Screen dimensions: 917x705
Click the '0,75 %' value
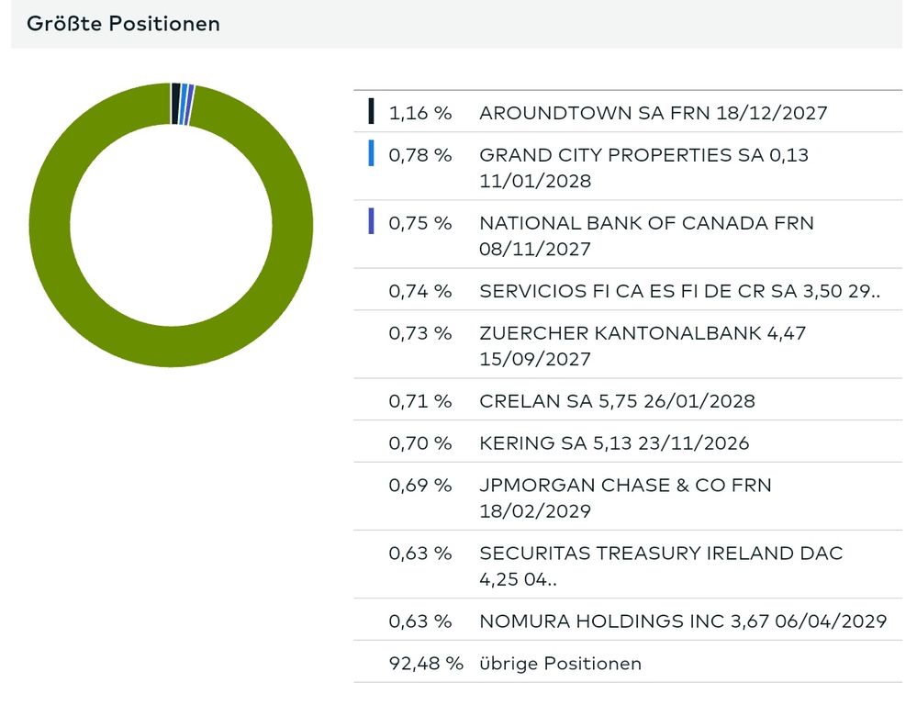(x=419, y=223)
